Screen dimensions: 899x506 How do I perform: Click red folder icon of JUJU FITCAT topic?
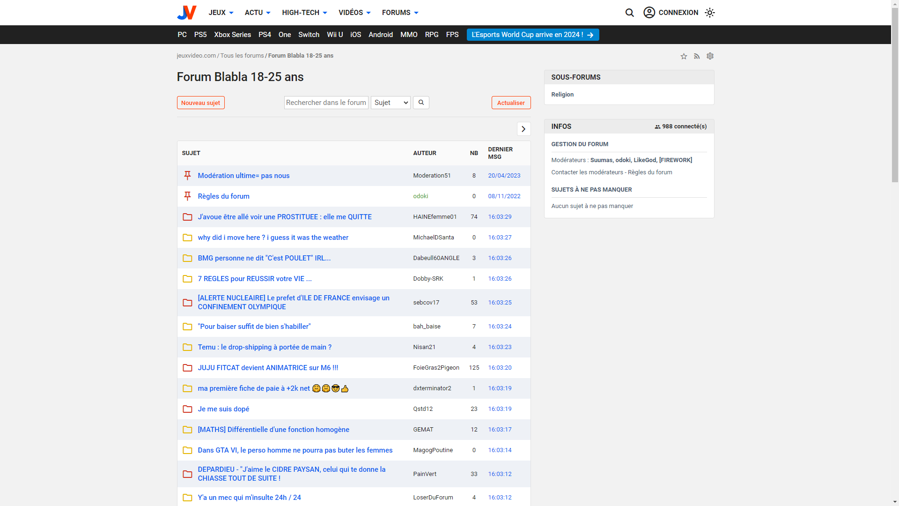pyautogui.click(x=187, y=368)
